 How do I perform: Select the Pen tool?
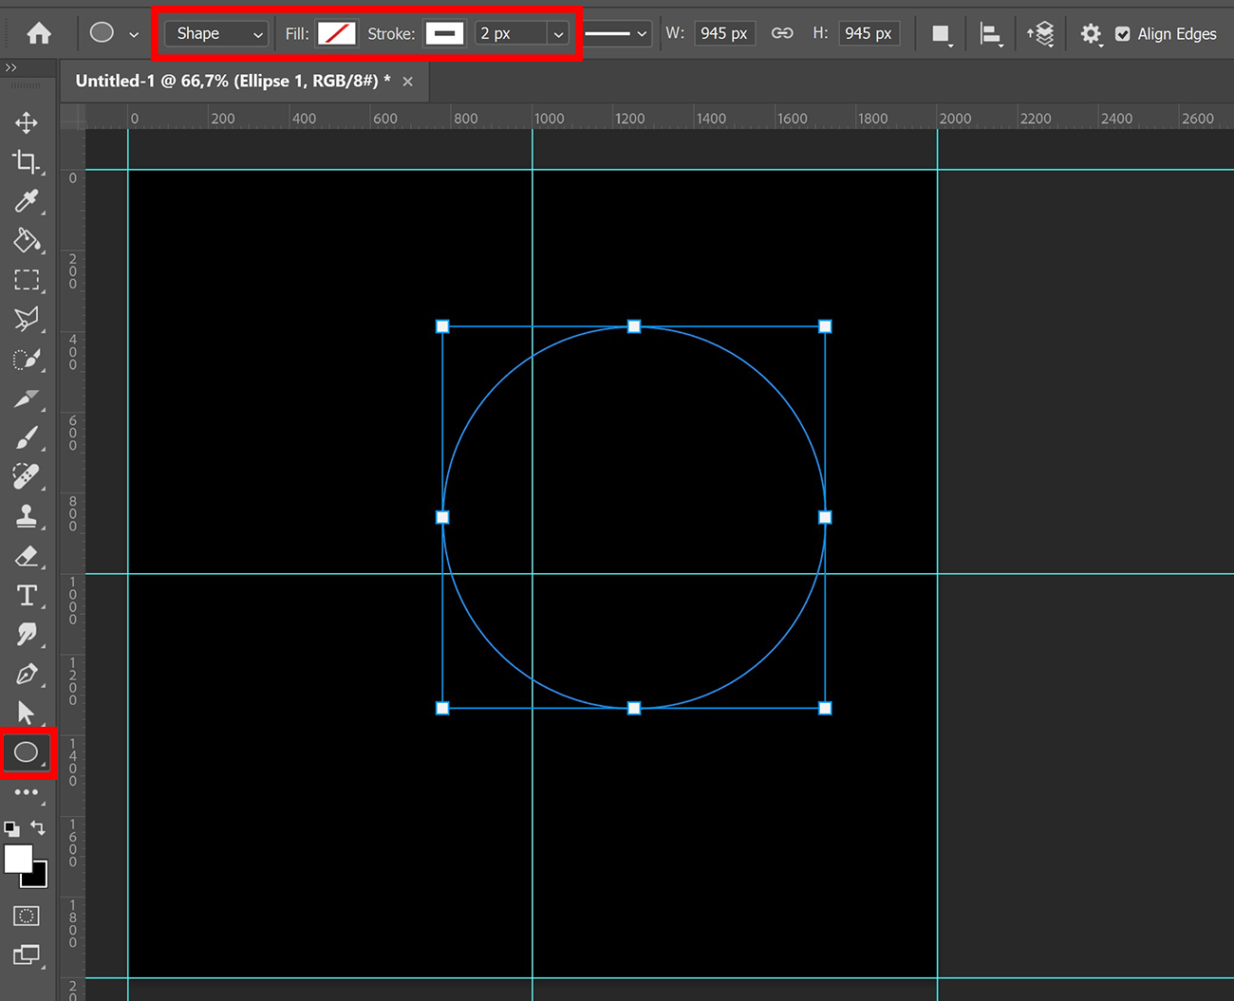coord(28,674)
